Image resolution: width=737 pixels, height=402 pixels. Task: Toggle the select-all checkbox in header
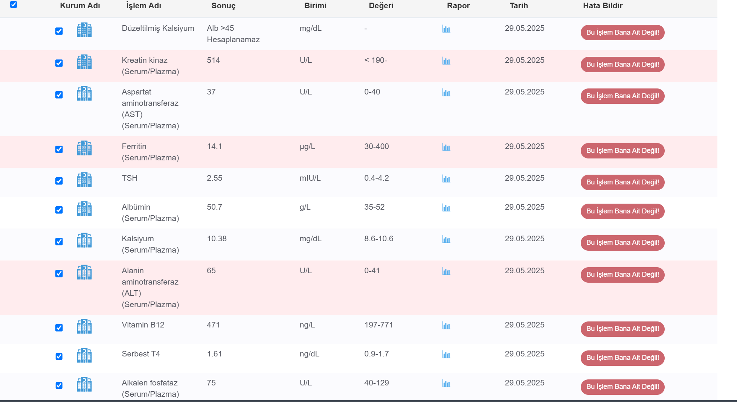click(x=14, y=5)
